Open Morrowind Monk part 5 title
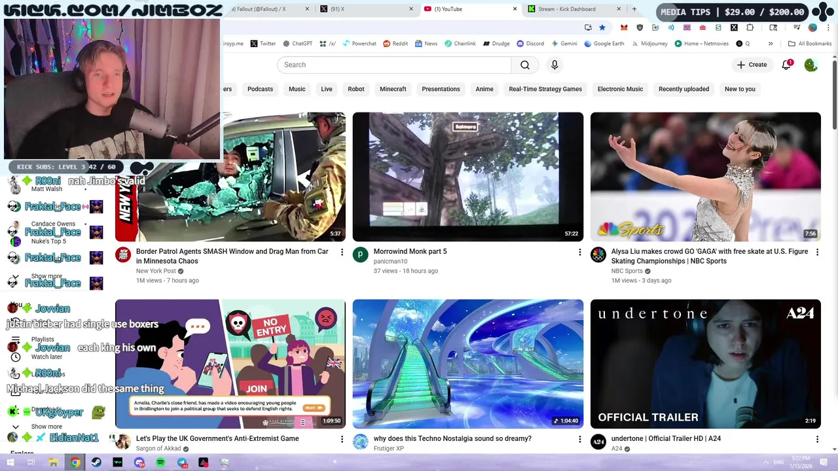Image resolution: width=838 pixels, height=471 pixels. point(410,251)
